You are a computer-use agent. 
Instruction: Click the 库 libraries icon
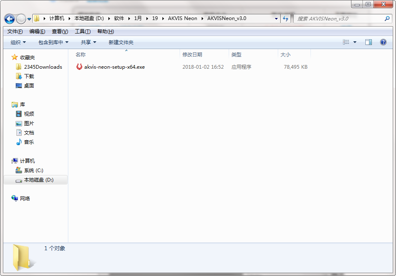coord(15,105)
